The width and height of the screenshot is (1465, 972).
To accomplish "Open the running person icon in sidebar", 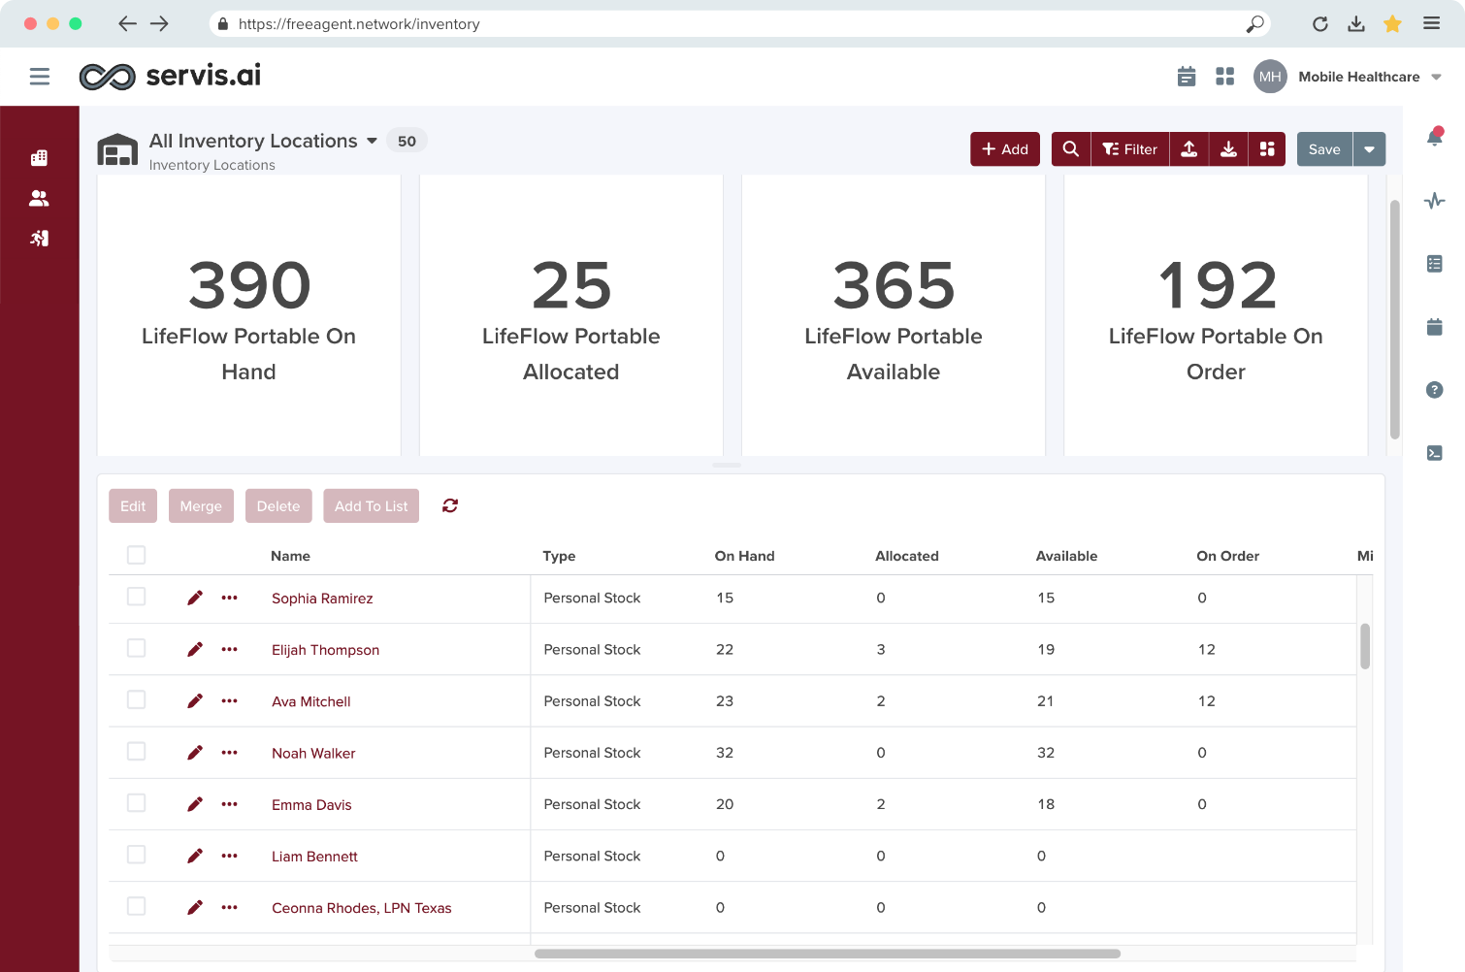I will coord(40,238).
